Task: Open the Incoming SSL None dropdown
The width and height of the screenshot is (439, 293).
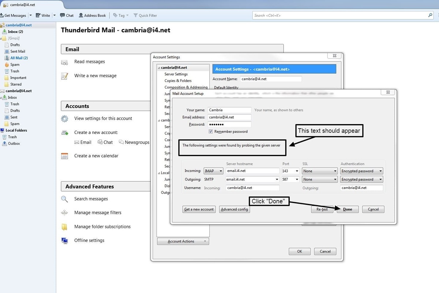Action: (320, 171)
